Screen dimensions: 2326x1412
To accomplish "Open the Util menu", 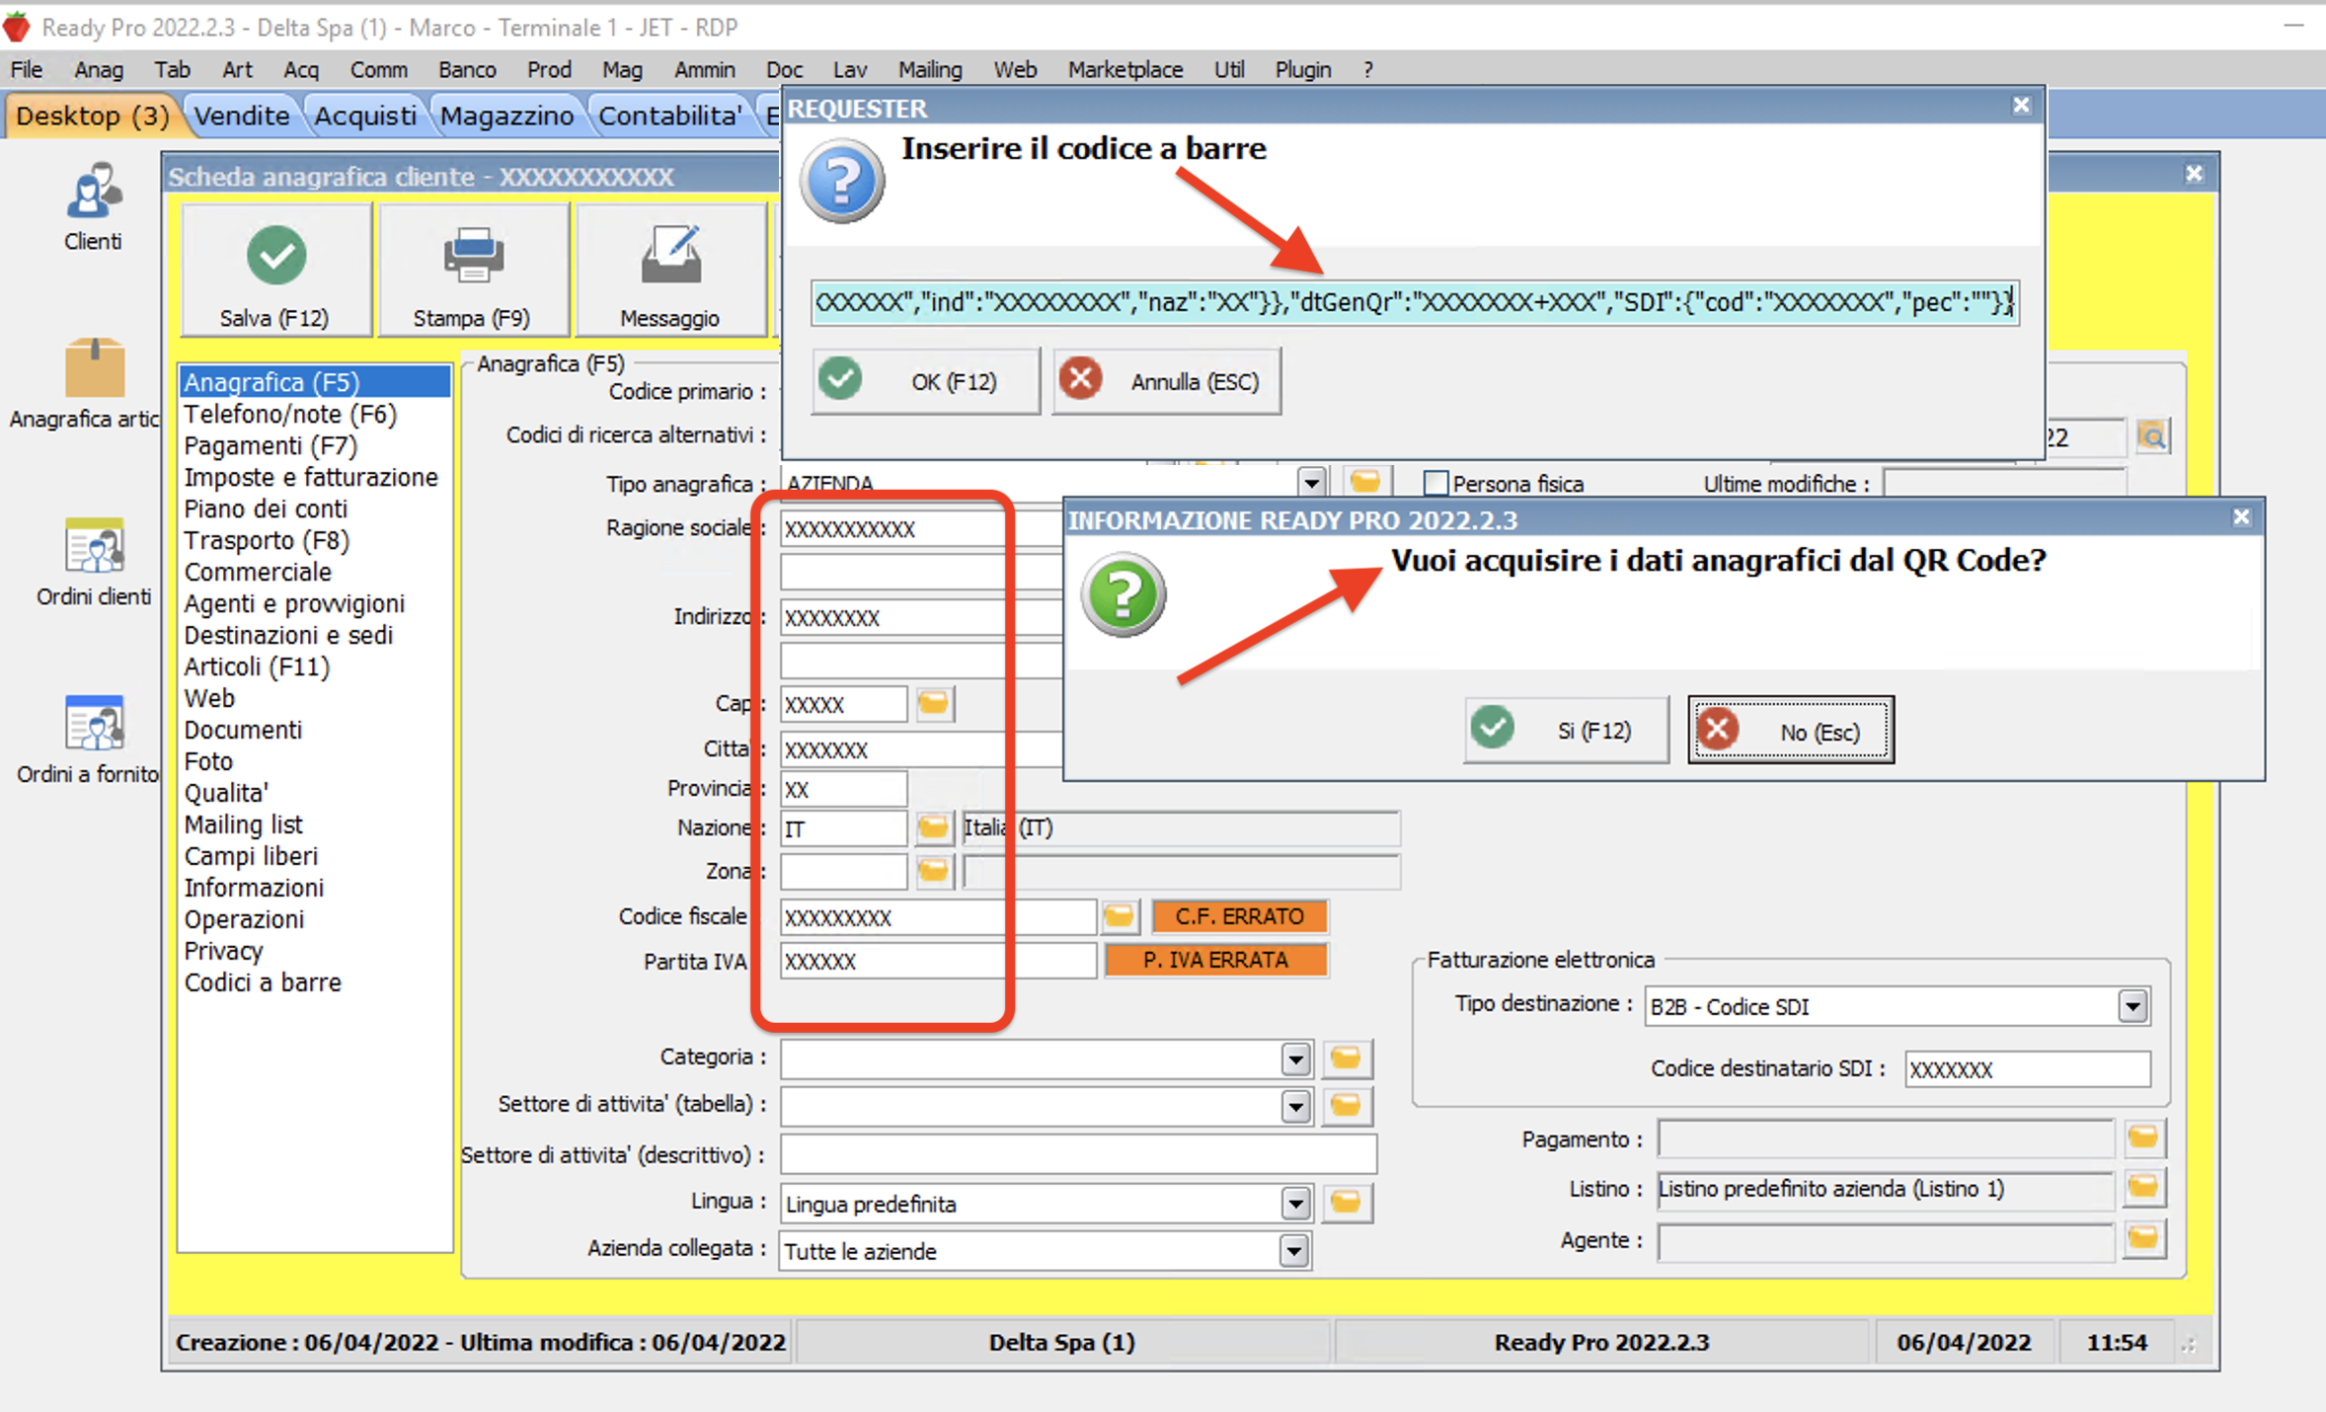I will coord(1228,70).
